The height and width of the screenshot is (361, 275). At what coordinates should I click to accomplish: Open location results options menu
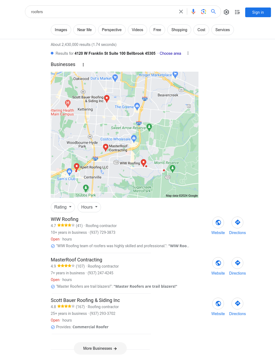pos(188,53)
